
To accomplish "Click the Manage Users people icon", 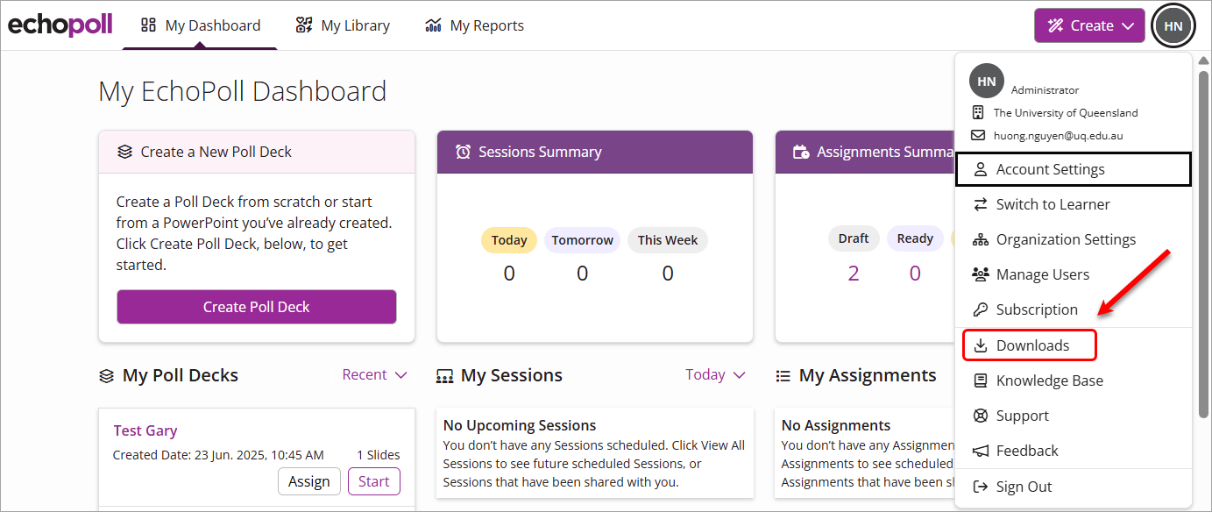I will 981,274.
